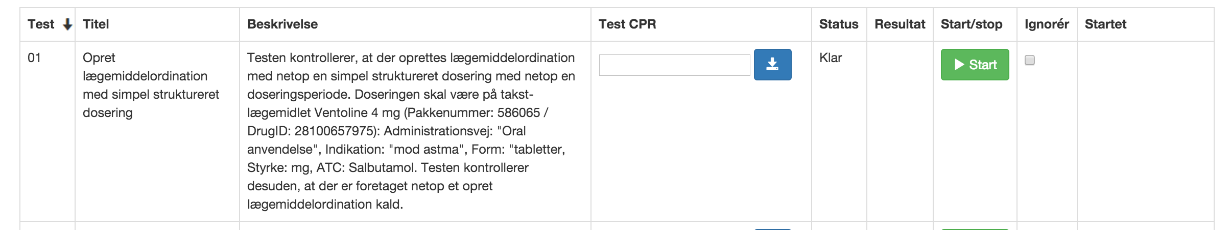Select the Test CPR column header
Screen dimensions: 1230x230
[x=627, y=24]
